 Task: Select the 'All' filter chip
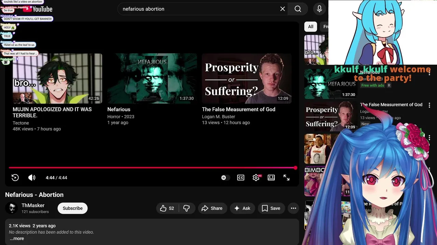[x=311, y=27]
